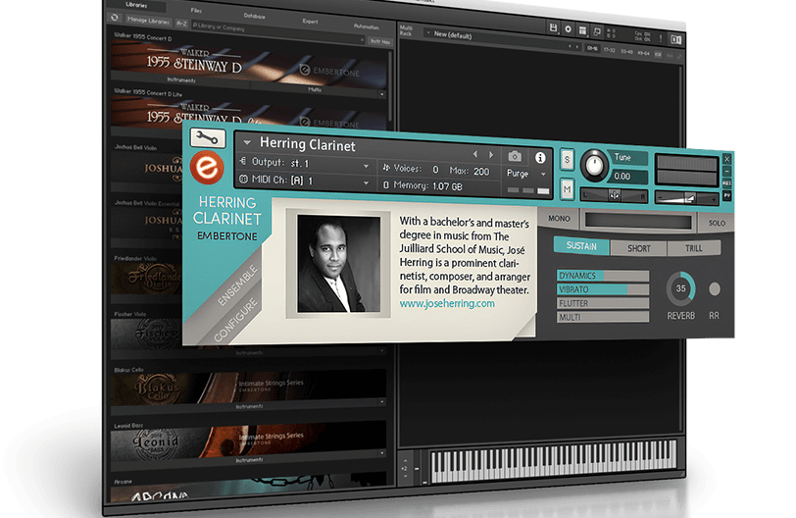Toggle the SOLO mode in clarinet panel
The width and height of the screenshot is (796, 518).
(717, 223)
